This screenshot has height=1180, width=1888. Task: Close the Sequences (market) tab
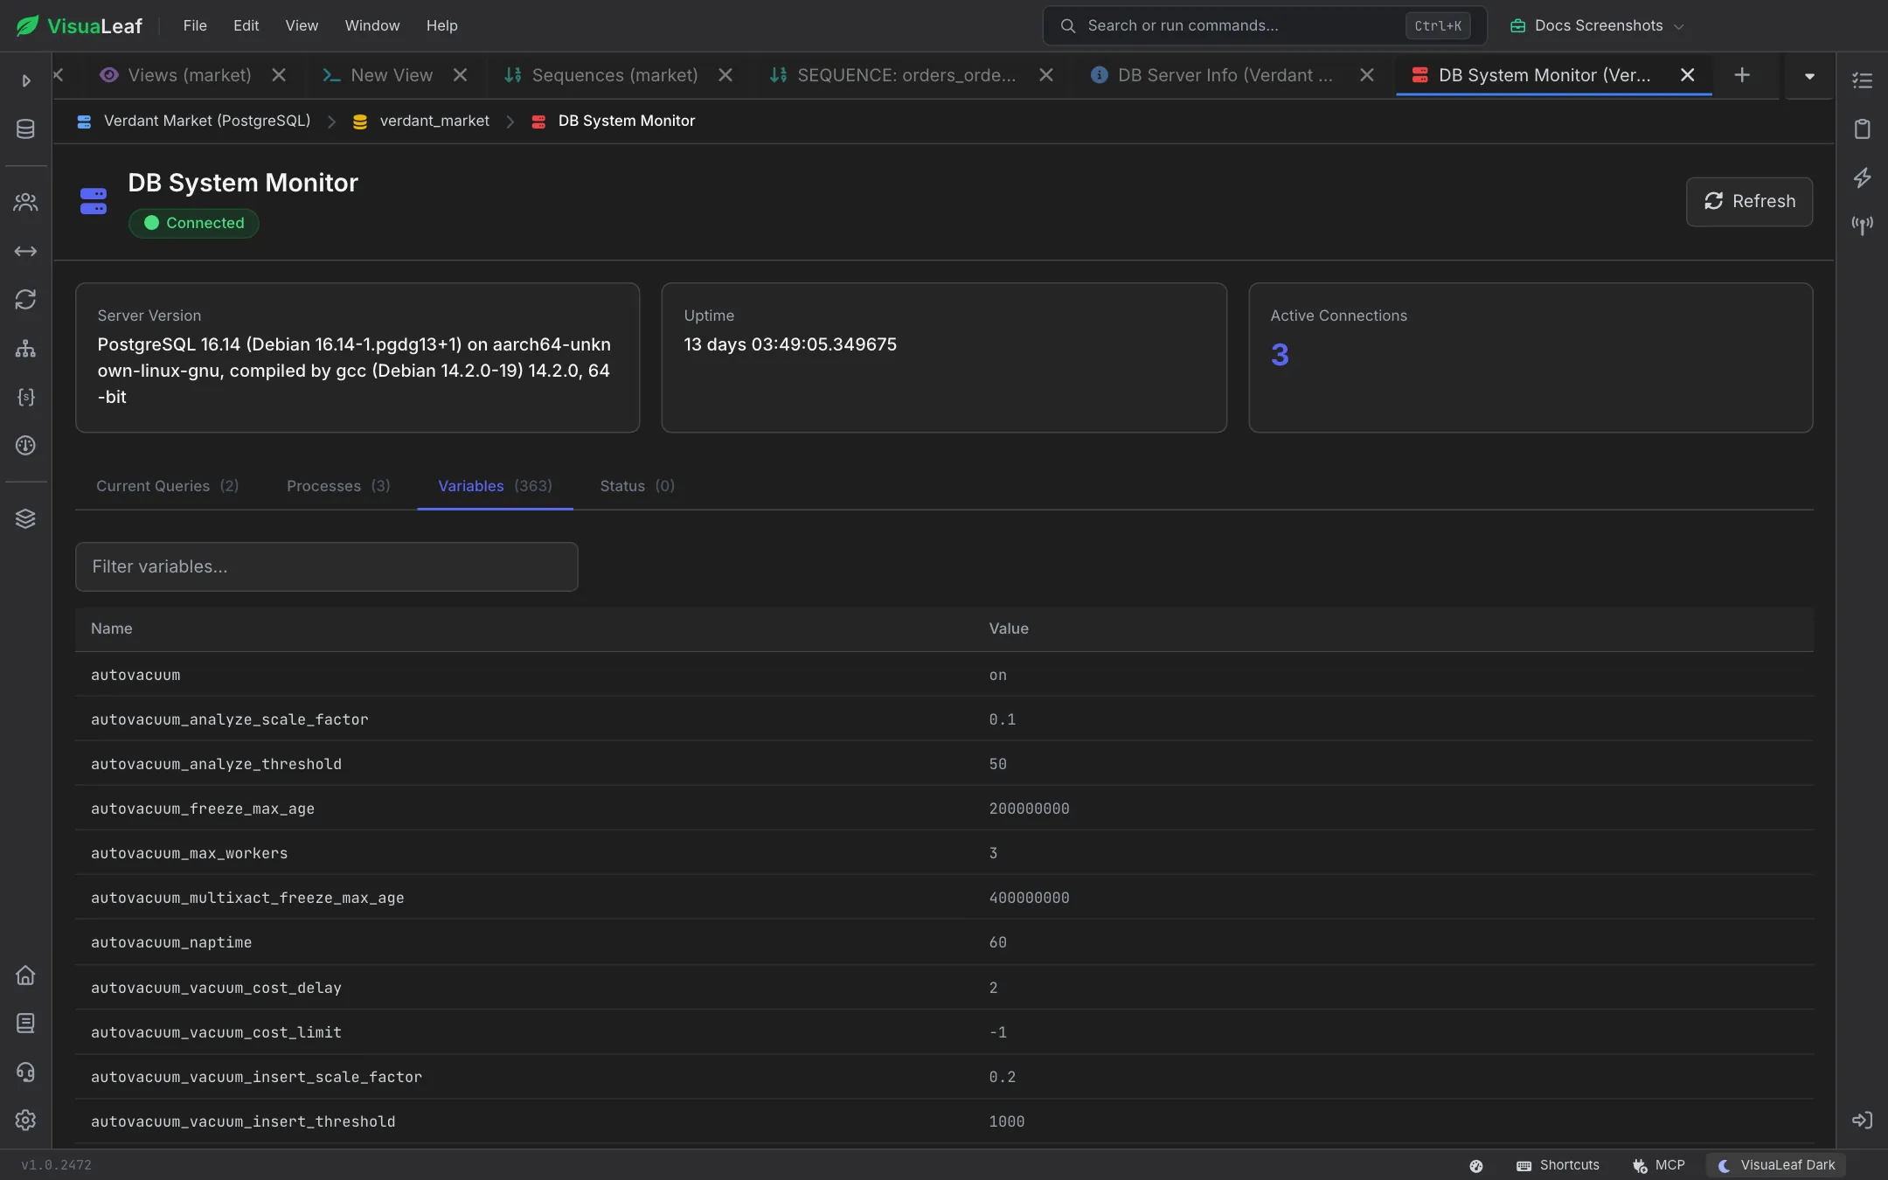coord(725,75)
